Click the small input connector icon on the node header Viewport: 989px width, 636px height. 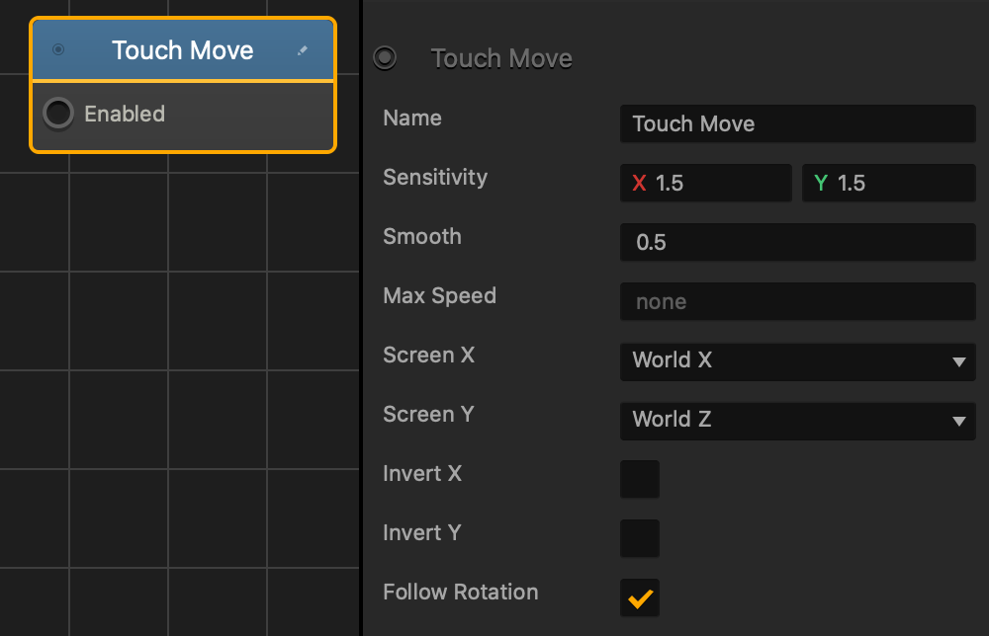58,49
